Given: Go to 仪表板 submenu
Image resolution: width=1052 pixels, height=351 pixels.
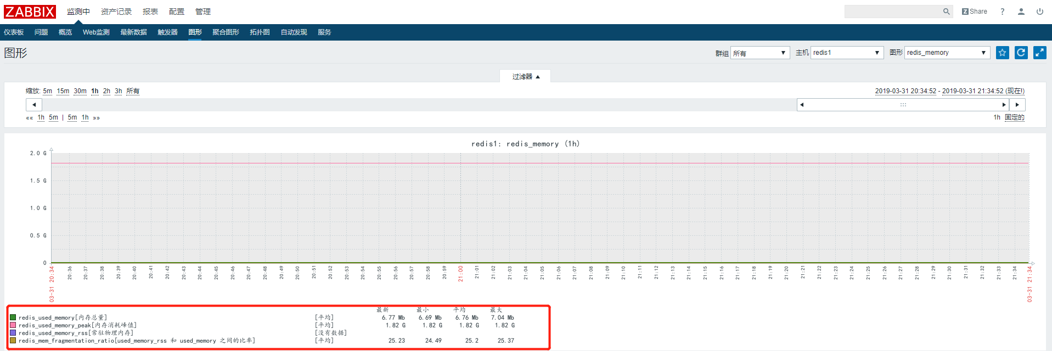Looking at the screenshot, I should point(14,32).
